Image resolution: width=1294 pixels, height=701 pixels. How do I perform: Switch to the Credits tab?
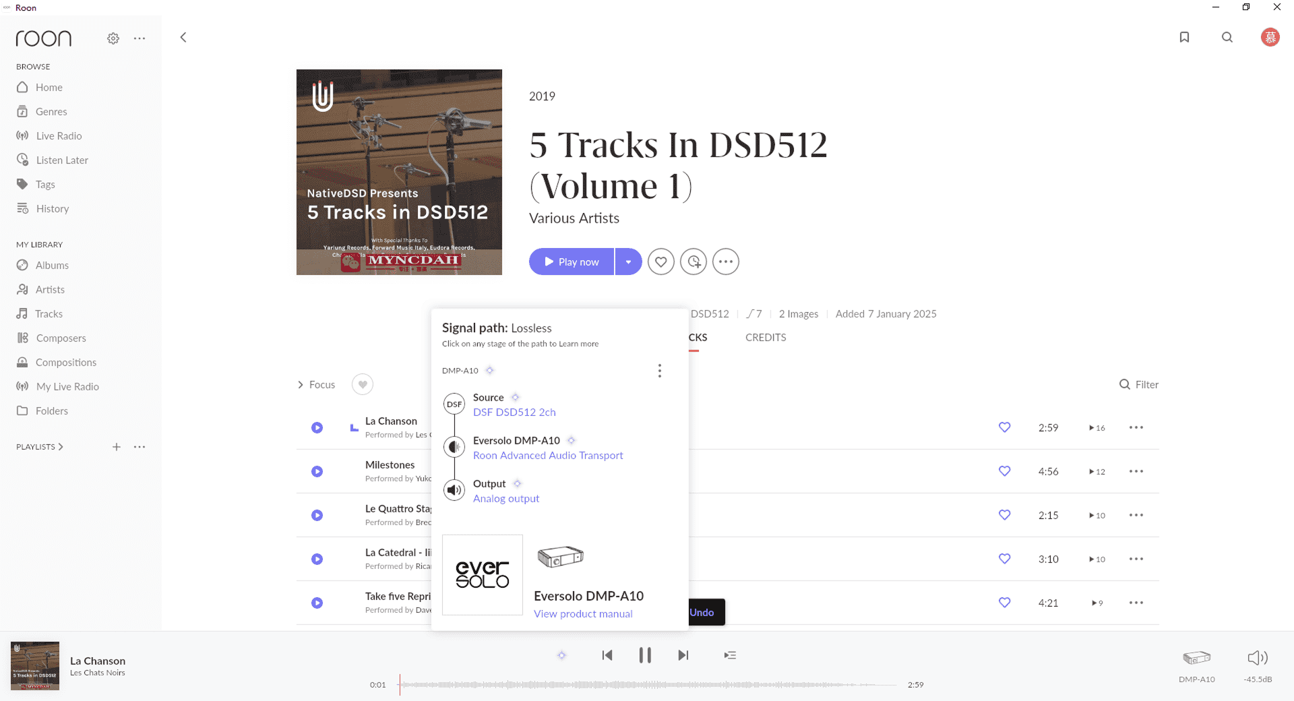(x=766, y=337)
